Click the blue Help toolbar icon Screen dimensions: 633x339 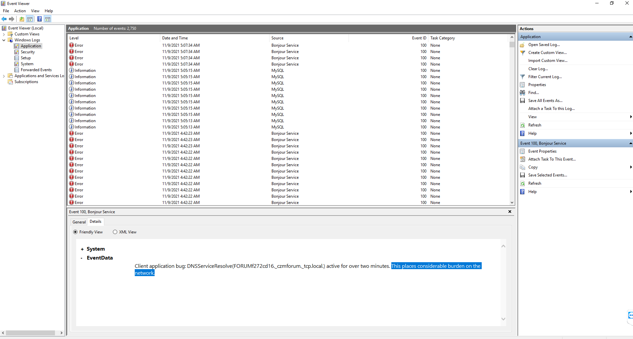coord(39,19)
